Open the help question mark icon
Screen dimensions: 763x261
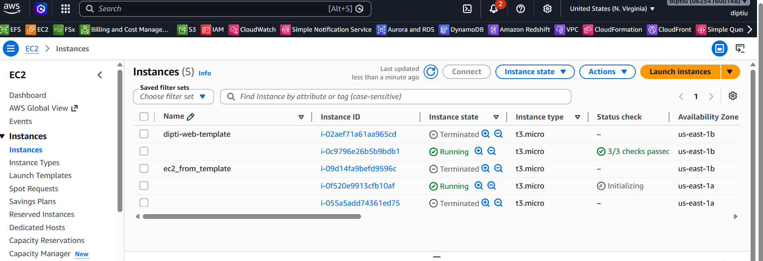pyautogui.click(x=521, y=9)
